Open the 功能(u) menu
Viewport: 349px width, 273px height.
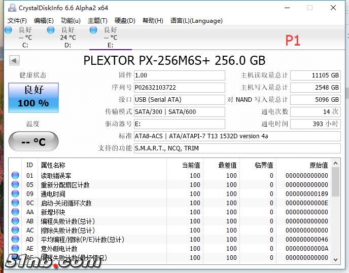[71, 21]
